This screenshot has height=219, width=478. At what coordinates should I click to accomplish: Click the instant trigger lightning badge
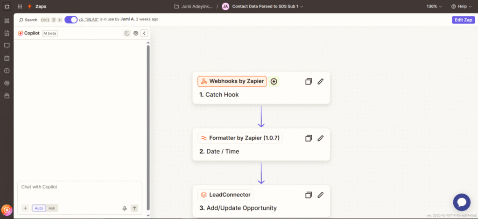274,81
